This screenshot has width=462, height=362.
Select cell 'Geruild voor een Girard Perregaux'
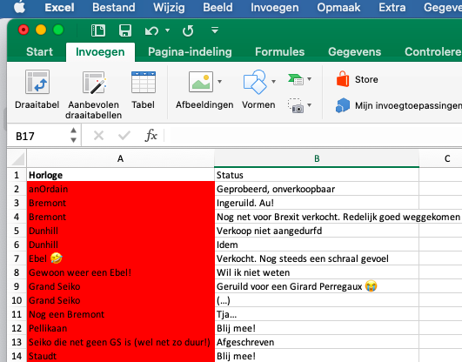click(x=317, y=286)
